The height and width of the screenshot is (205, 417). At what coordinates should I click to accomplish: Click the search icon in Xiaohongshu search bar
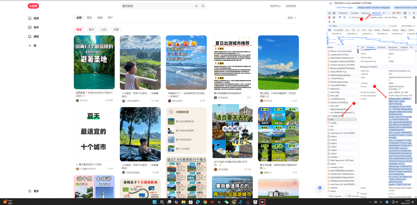pos(203,6)
